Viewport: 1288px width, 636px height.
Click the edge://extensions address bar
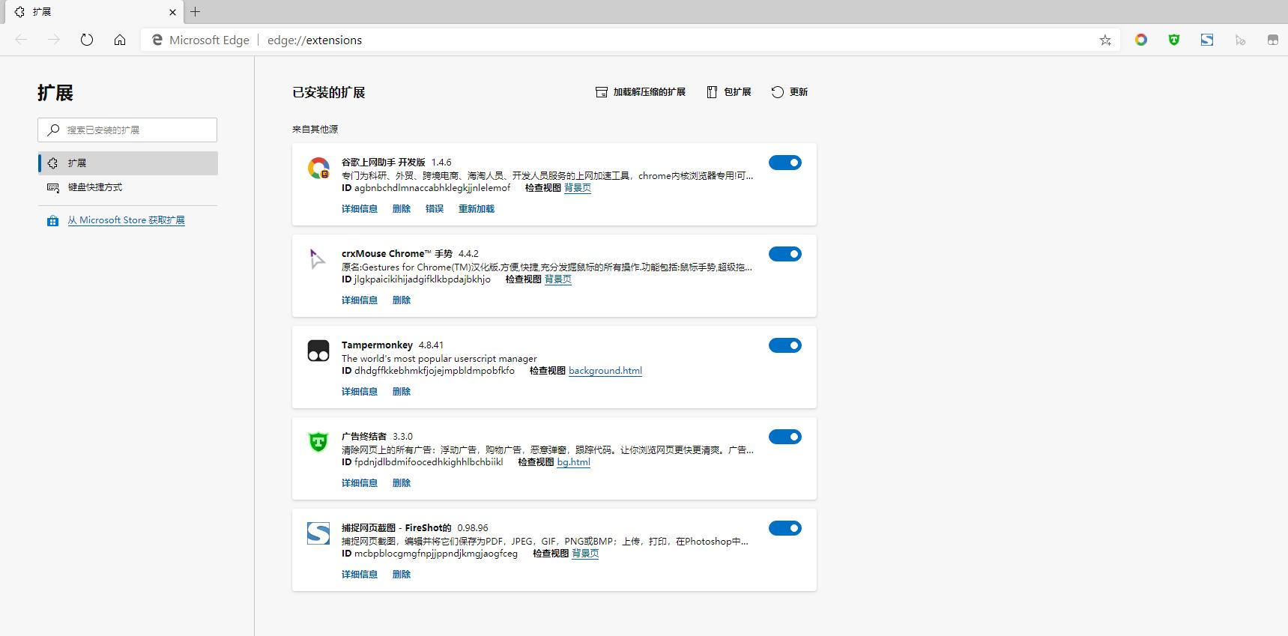pos(629,40)
